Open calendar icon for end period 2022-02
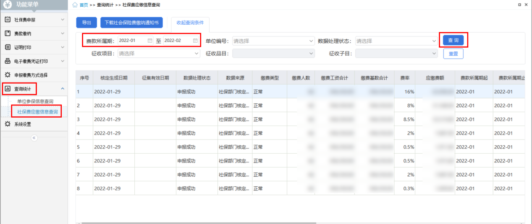The height and width of the screenshot is (224, 532). (195, 41)
